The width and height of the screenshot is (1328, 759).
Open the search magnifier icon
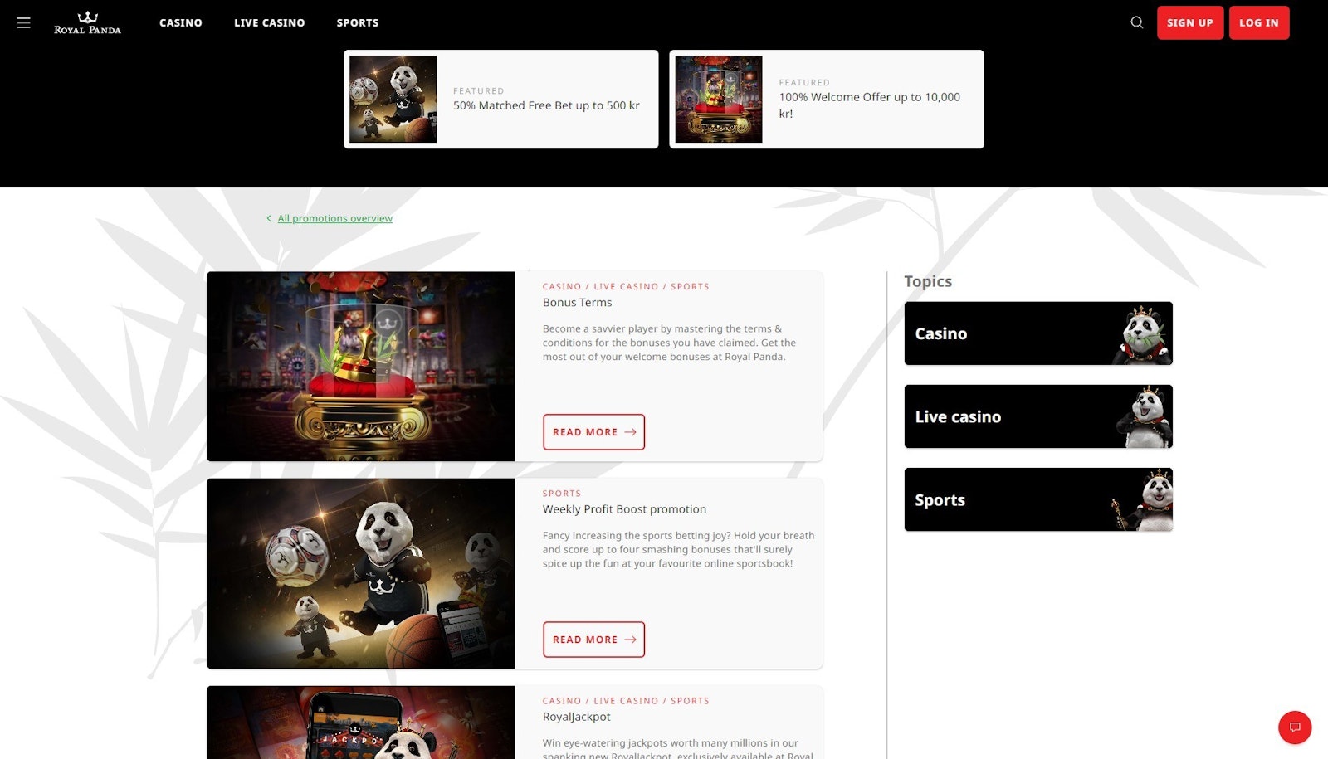(1137, 22)
